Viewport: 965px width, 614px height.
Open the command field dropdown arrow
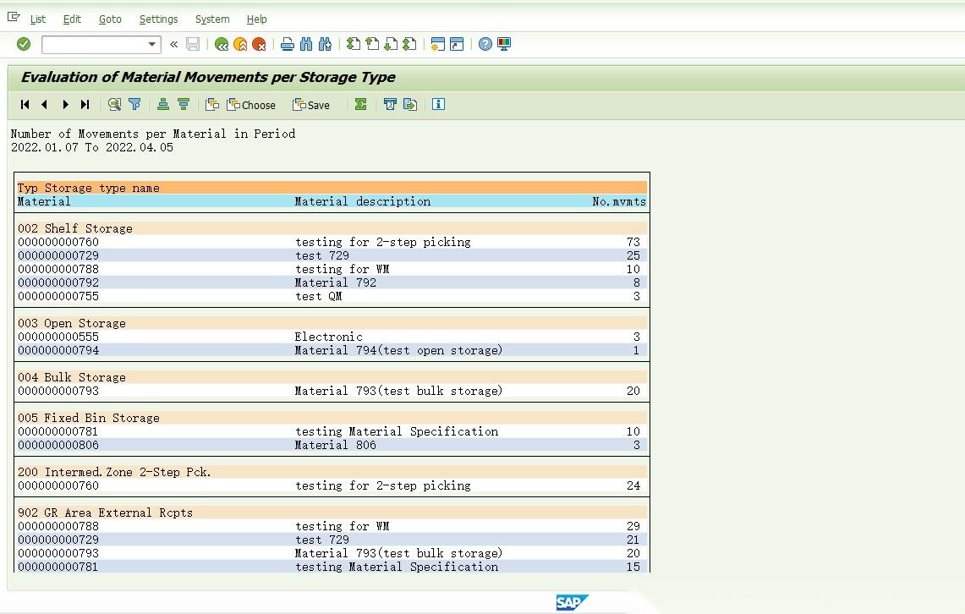151,44
